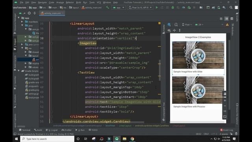252x142 pixels.
Task: Open the Navigate menu
Action: tap(42, 2)
